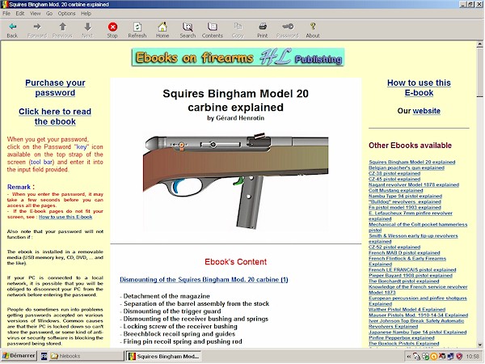
Task: Open CZ-38 pistol explained link
Action: (394, 173)
